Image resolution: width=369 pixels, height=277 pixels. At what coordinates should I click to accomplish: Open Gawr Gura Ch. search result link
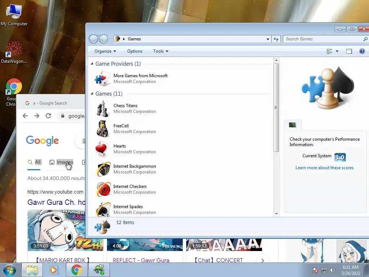click(x=56, y=202)
